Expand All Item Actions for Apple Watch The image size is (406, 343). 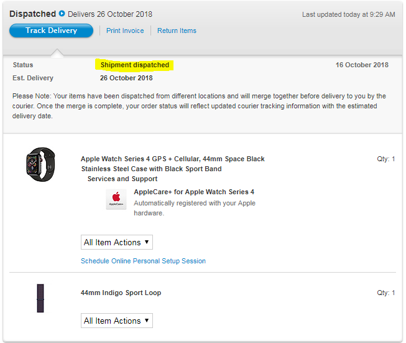117,242
